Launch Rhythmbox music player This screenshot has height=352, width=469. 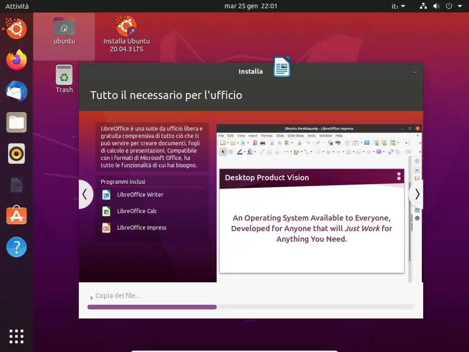[16, 154]
